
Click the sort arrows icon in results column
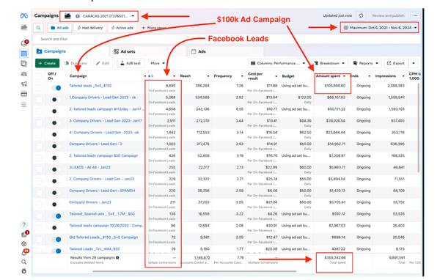[x=150, y=76]
